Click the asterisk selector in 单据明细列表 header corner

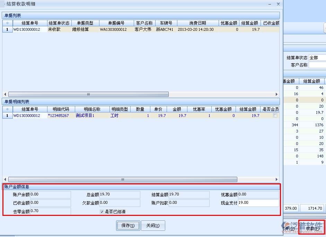pos(7,109)
